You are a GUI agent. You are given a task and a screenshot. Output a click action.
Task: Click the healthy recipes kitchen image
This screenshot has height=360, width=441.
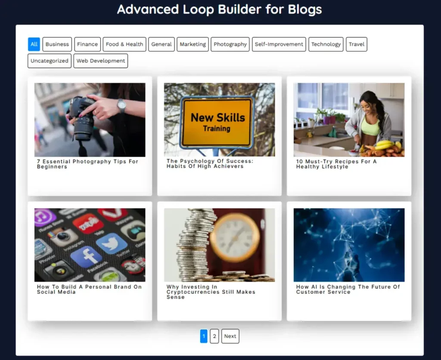(x=349, y=120)
